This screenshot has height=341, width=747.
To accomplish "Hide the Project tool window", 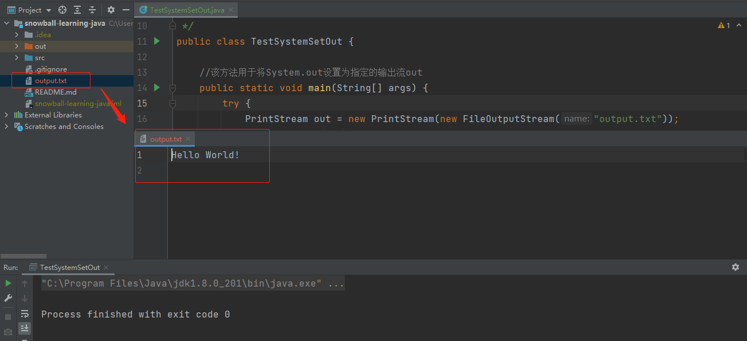I will pos(126,10).
